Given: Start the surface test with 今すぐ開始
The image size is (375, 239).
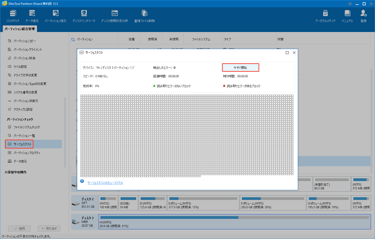Looking at the screenshot, I should 240,67.
